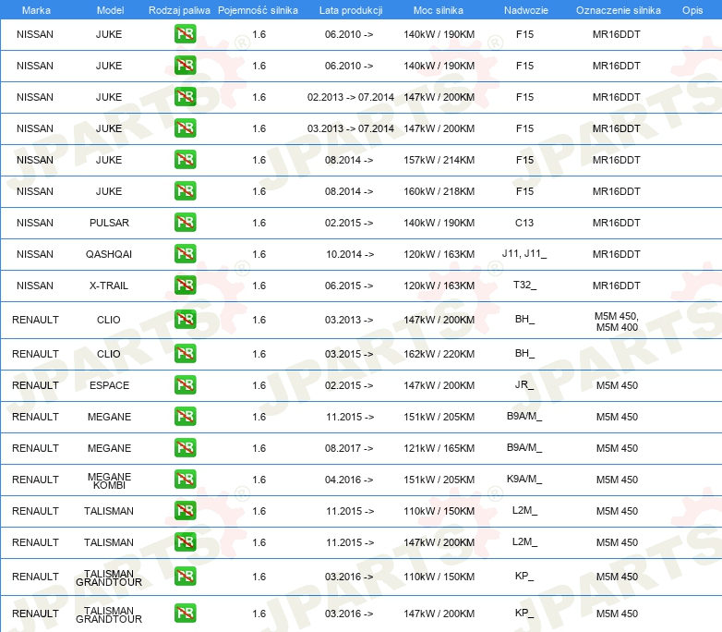This screenshot has height=632, width=722.
Task: Click the fuel icon in Nissan X-Trail row
Action: click(185, 286)
